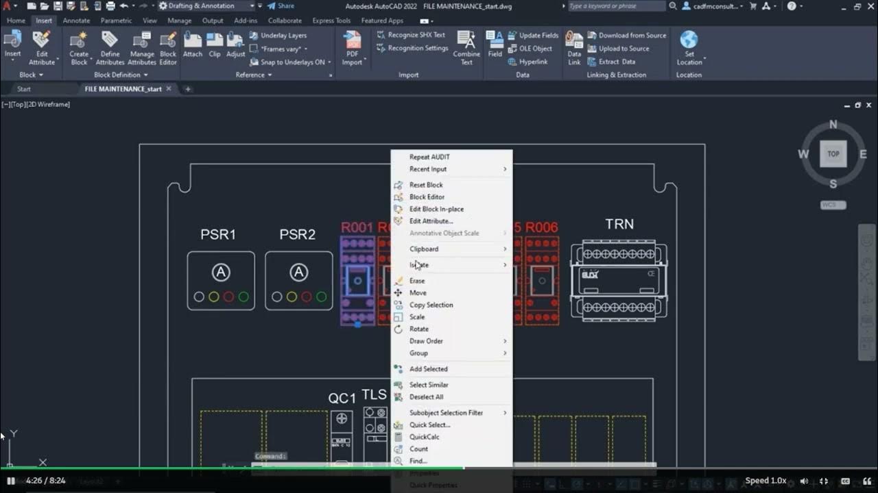
Task: Open Manage Attributes
Action: (142, 48)
